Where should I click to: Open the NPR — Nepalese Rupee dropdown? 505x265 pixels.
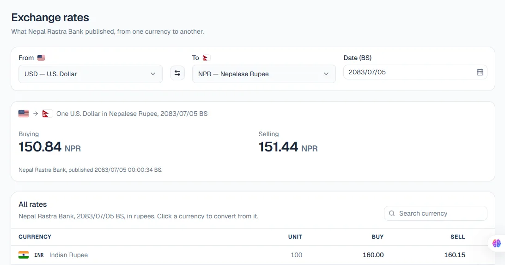(264, 74)
